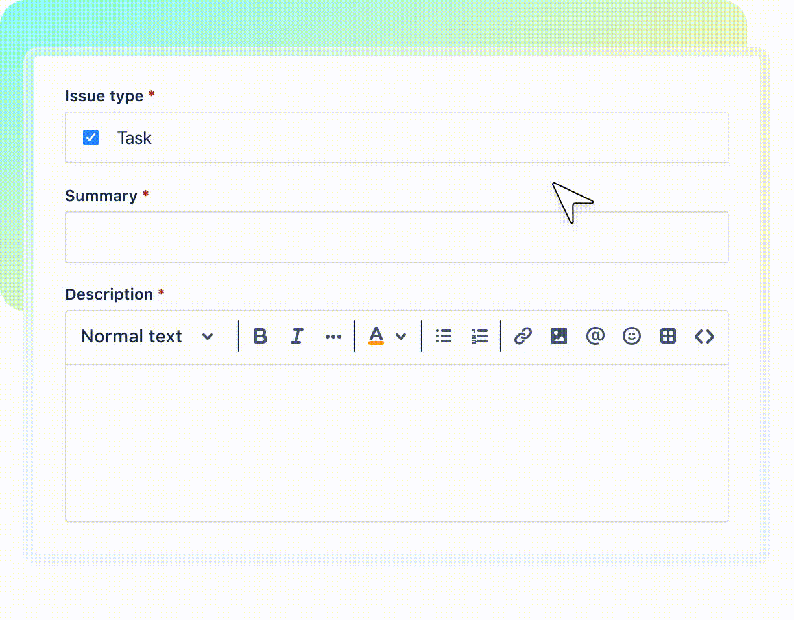Mention a user with the @ icon
The image size is (794, 620).
595,336
